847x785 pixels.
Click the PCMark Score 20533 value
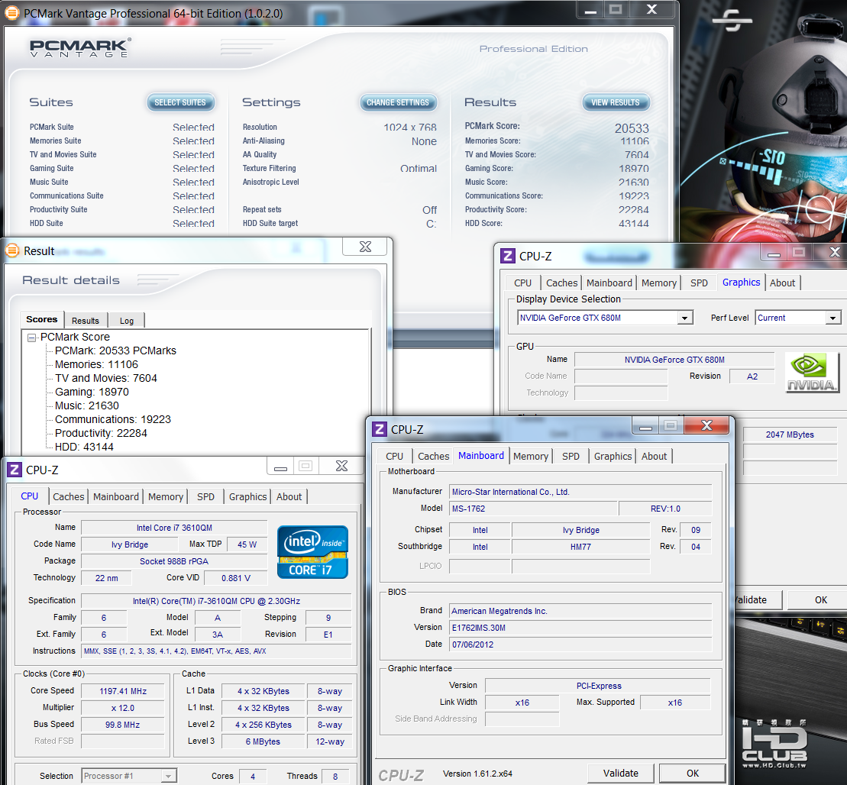(632, 128)
